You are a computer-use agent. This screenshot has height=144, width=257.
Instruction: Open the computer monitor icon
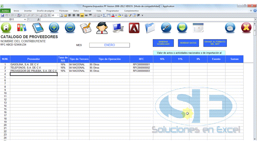[x=118, y=28]
